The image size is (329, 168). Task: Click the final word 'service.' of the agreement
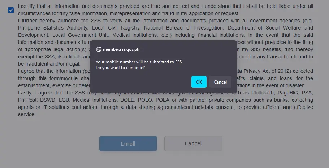[x=27, y=114]
